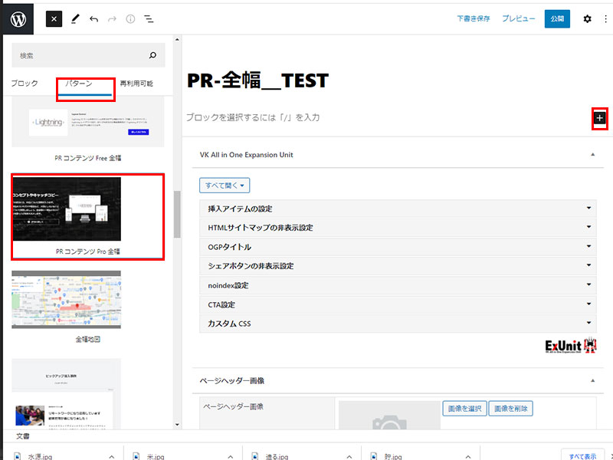Click the WordPress logo icon

(18, 18)
